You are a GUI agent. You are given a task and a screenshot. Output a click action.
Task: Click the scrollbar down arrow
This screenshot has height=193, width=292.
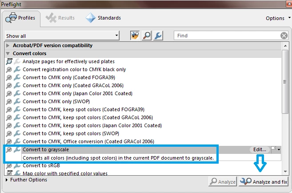click(285, 171)
